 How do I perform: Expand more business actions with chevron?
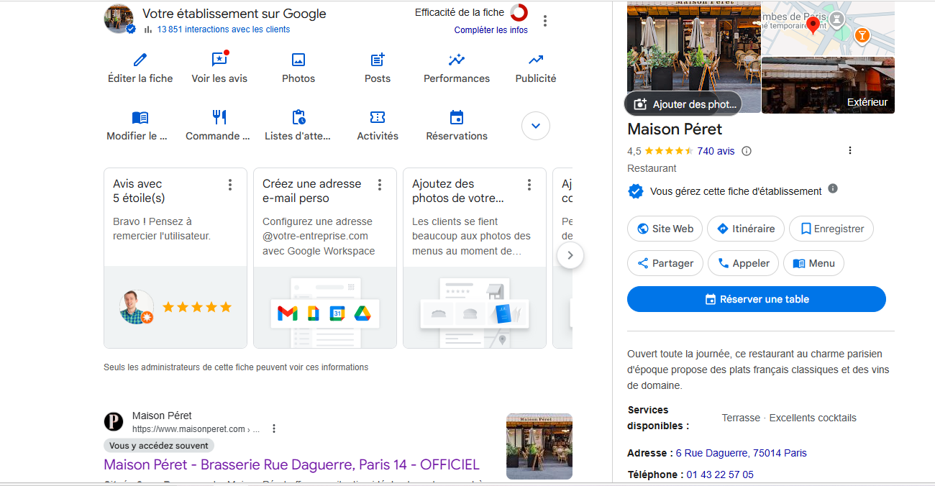point(535,126)
